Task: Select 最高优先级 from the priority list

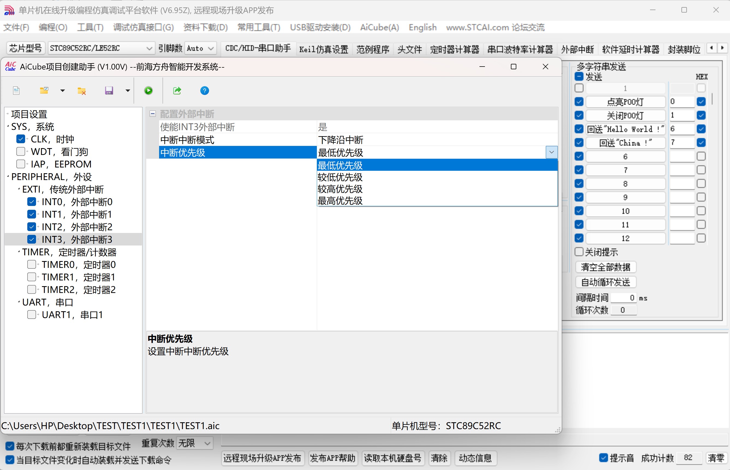Action: coord(437,201)
